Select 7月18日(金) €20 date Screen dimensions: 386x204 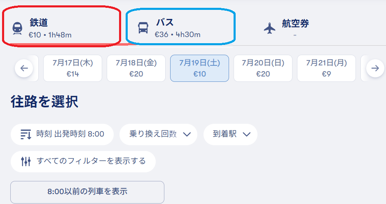click(136, 68)
